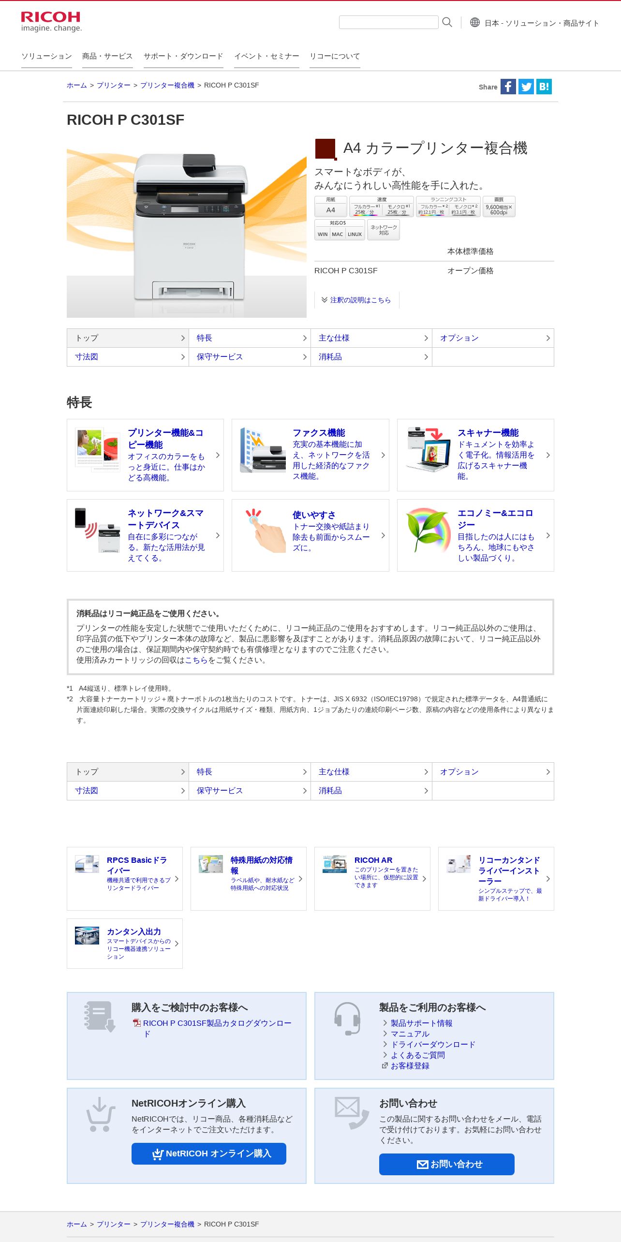Click the globe region icon
Image resolution: width=621 pixels, height=1242 pixels.
[x=475, y=22]
